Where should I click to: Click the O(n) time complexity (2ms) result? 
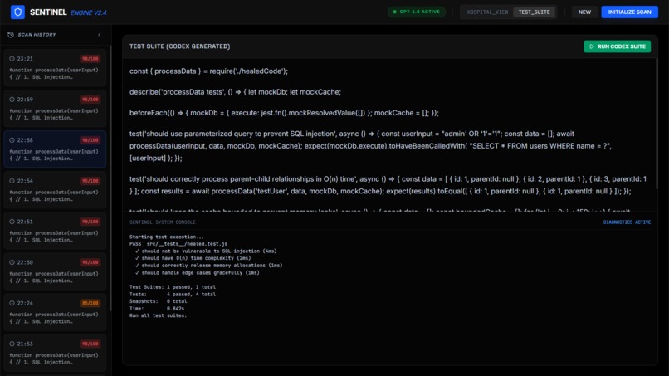coord(193,258)
